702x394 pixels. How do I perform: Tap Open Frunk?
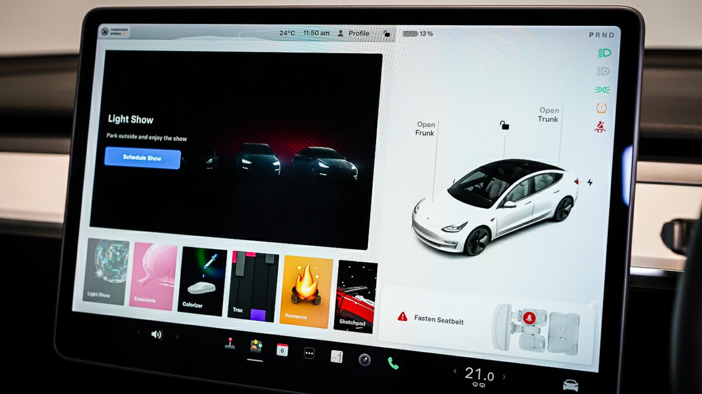point(425,129)
